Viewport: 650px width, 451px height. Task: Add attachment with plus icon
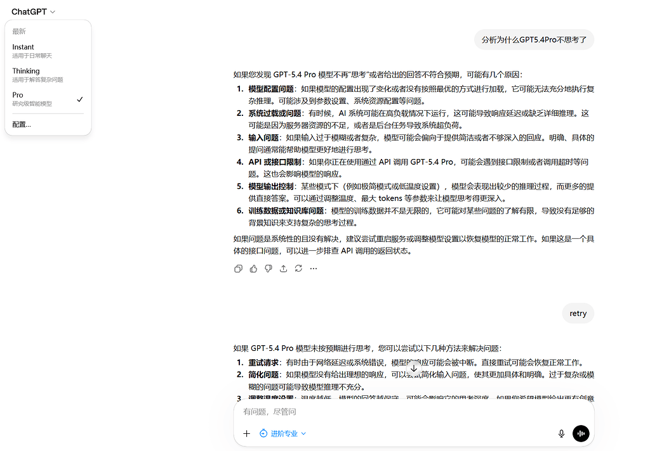(247, 433)
